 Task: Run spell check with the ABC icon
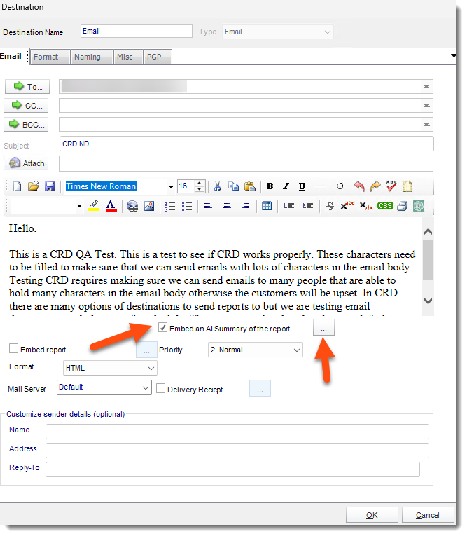coord(391,186)
